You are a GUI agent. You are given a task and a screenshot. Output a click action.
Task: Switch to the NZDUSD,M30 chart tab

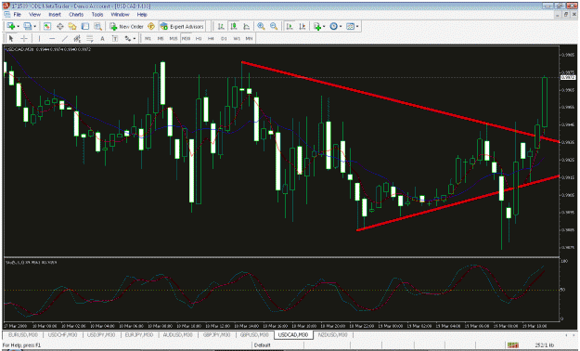coord(333,334)
